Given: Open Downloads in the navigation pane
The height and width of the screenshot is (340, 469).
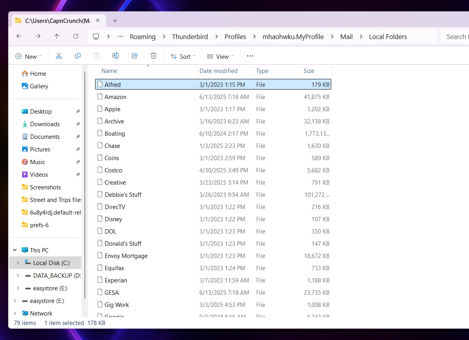Looking at the screenshot, I should point(45,124).
